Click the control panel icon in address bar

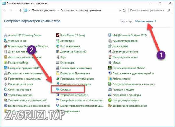click(x=26, y=10)
